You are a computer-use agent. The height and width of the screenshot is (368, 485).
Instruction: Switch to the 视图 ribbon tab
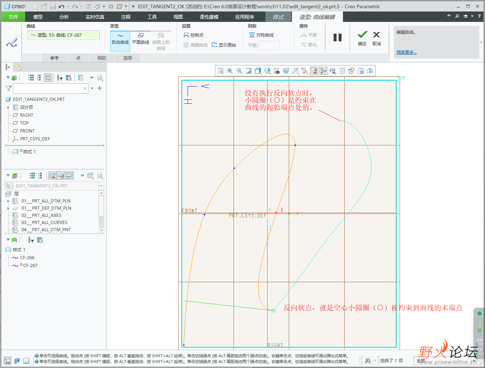(178, 17)
